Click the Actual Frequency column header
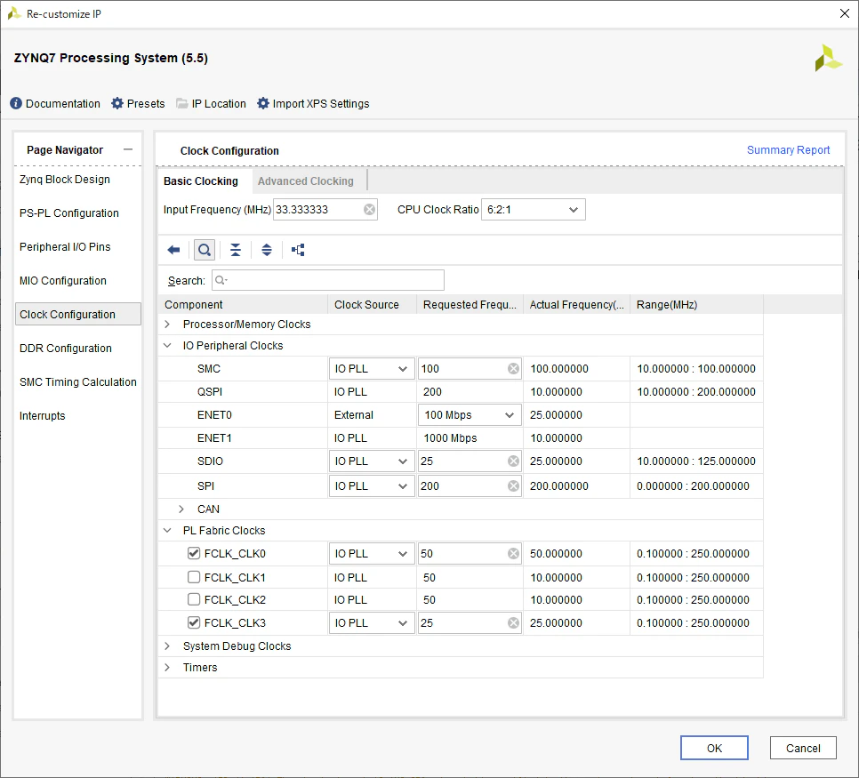The width and height of the screenshot is (859, 778). (576, 305)
